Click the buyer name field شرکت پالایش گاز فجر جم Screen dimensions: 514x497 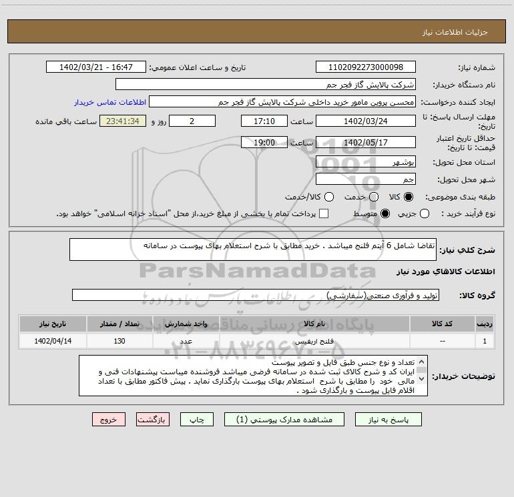pos(266,85)
